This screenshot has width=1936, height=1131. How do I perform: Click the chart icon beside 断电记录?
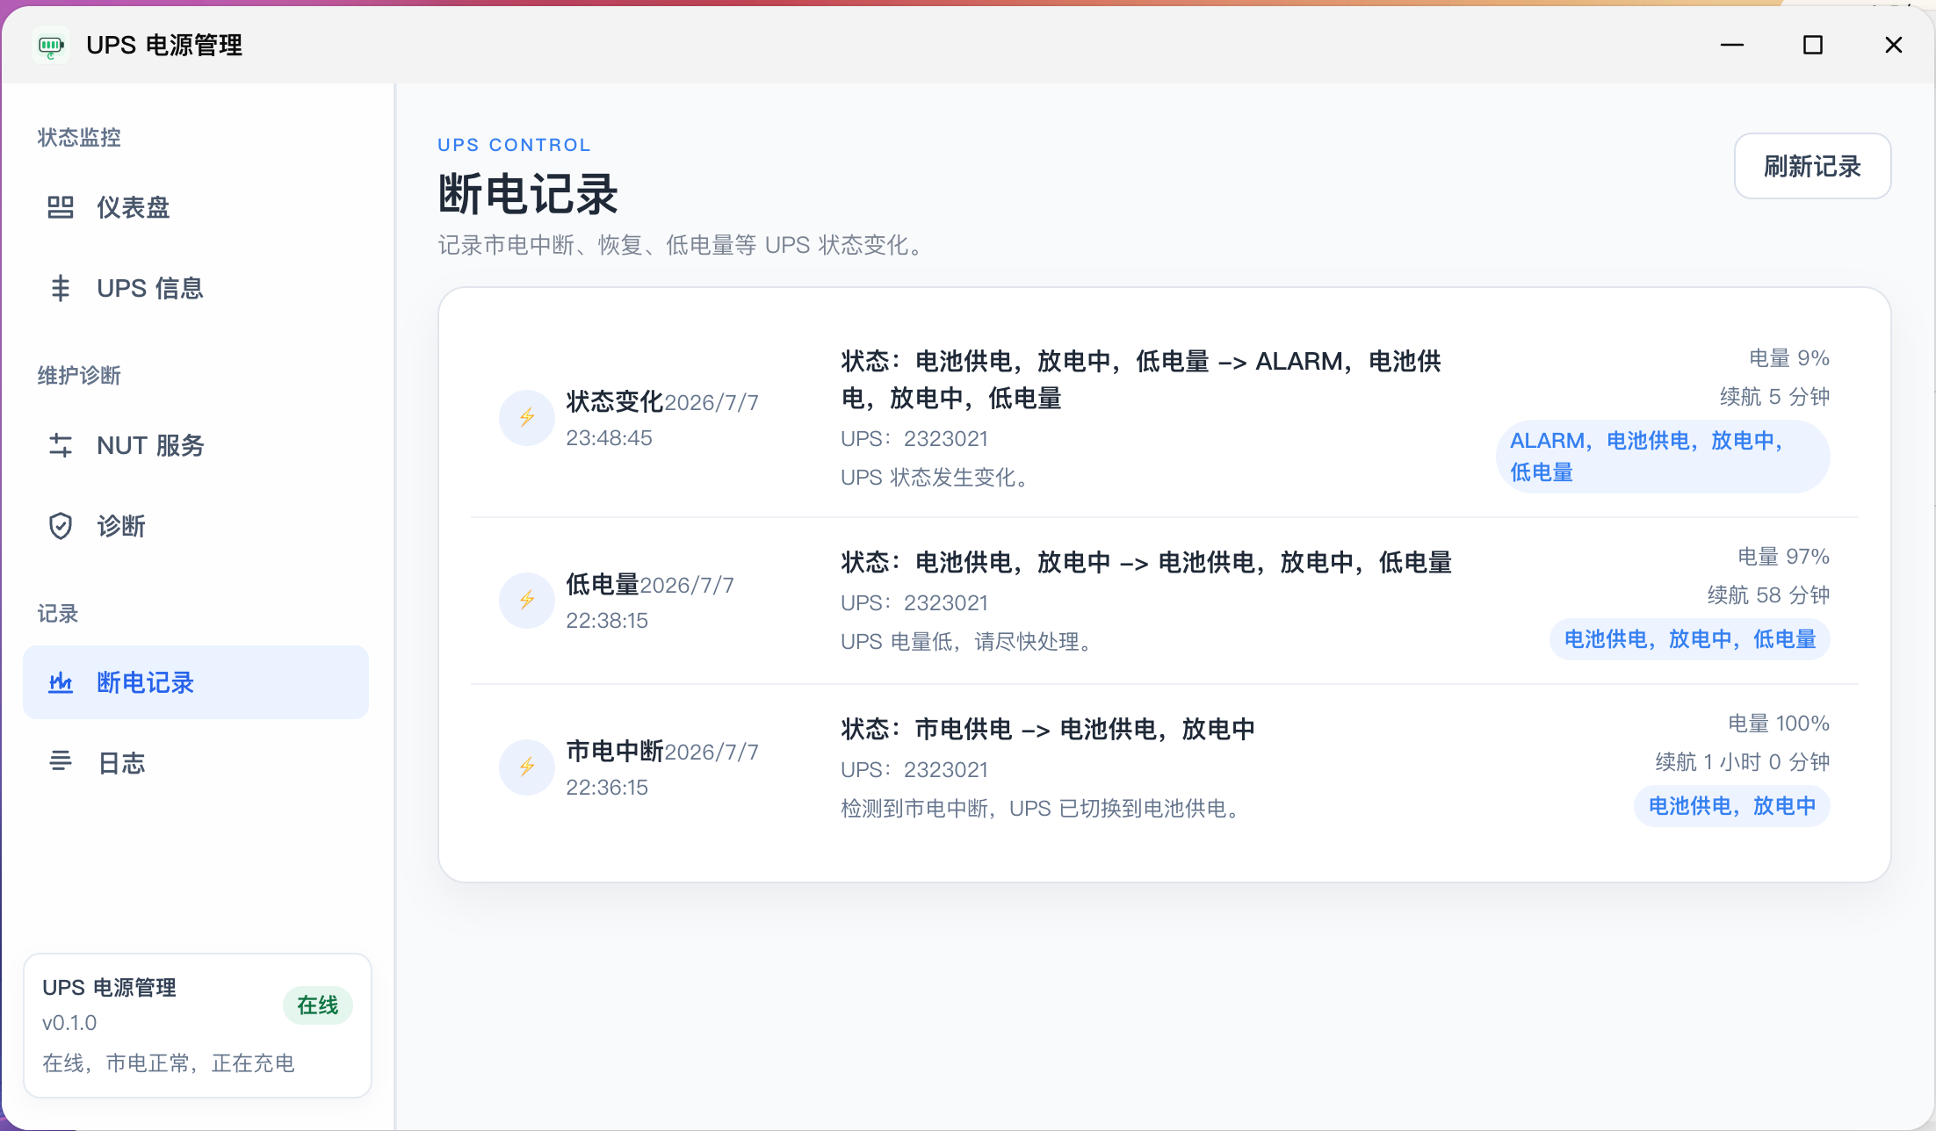click(60, 682)
